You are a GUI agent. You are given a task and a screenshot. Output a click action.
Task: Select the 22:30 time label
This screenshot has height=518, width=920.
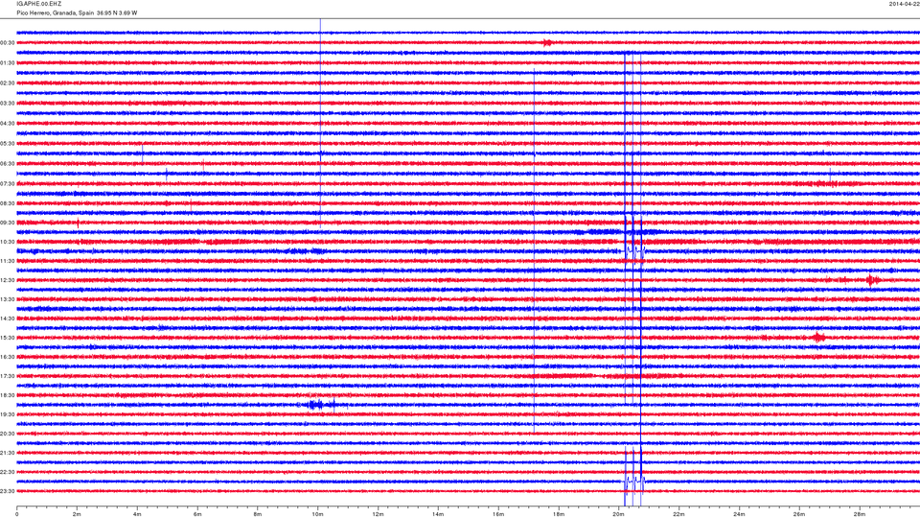tap(8, 472)
